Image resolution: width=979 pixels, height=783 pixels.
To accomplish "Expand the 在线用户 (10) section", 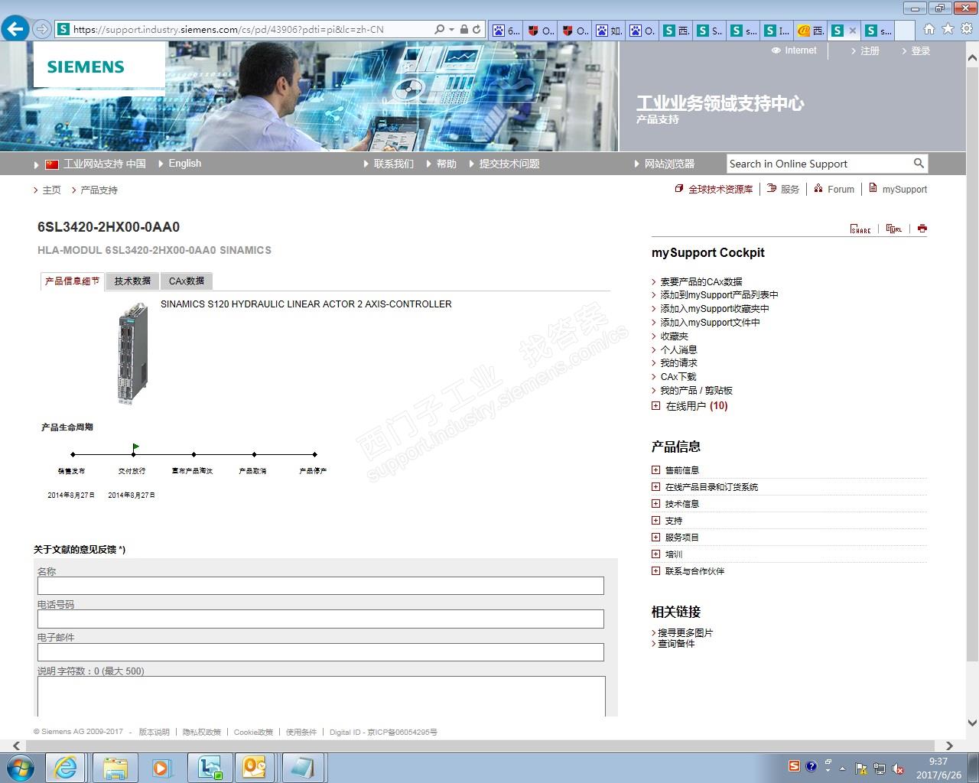I will click(x=655, y=406).
